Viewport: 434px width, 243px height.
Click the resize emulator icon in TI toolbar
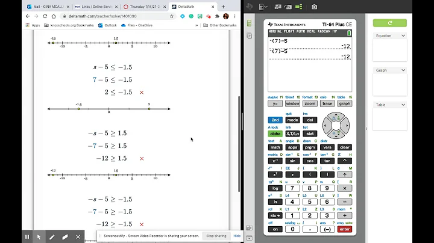pos(278,7)
